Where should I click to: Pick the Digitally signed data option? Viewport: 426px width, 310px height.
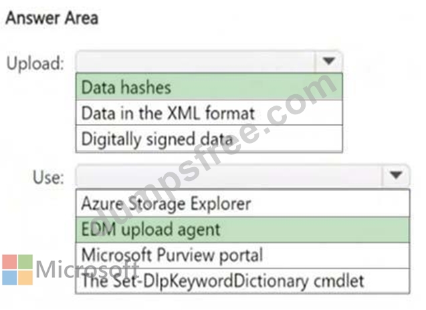[x=209, y=139]
